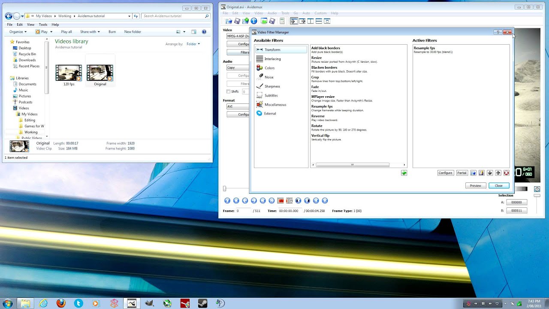Open the View menu in Explorer
Screen dimensions: 549x309
pyautogui.click(x=30, y=24)
